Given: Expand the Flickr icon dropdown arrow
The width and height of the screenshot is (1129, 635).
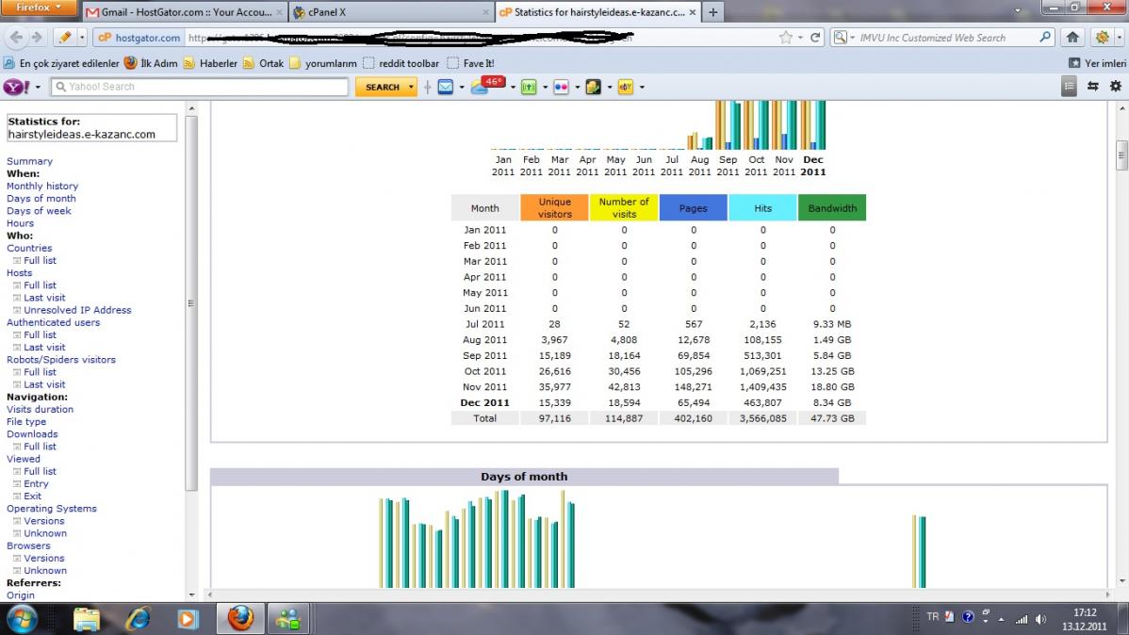Looking at the screenshot, I should [x=578, y=87].
